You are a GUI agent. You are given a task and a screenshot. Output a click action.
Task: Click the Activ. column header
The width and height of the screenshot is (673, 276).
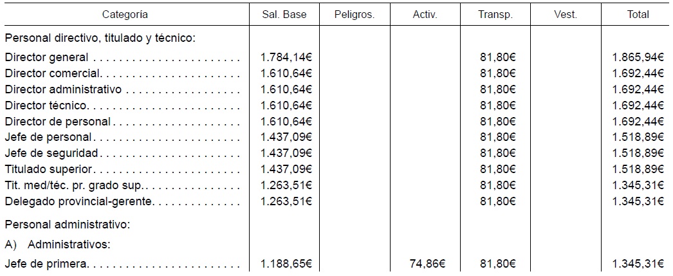[x=425, y=15]
